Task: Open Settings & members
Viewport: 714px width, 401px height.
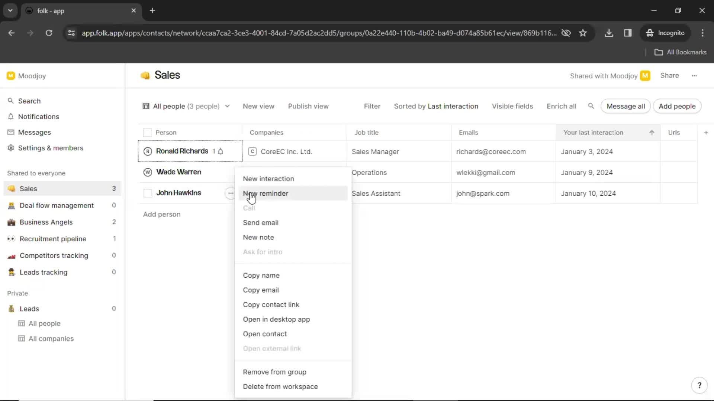Action: tap(51, 148)
